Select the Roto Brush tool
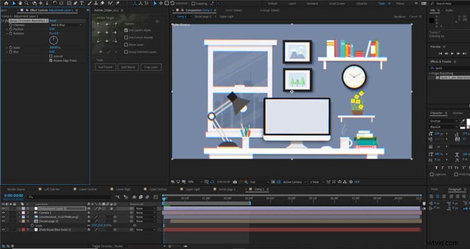 110,3
